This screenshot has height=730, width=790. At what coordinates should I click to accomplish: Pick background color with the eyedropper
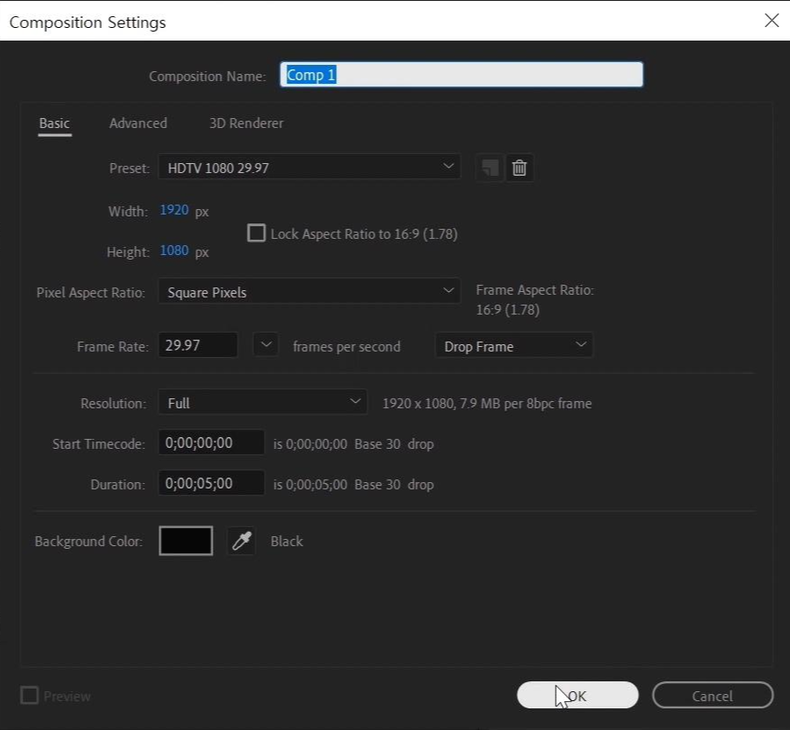click(241, 541)
